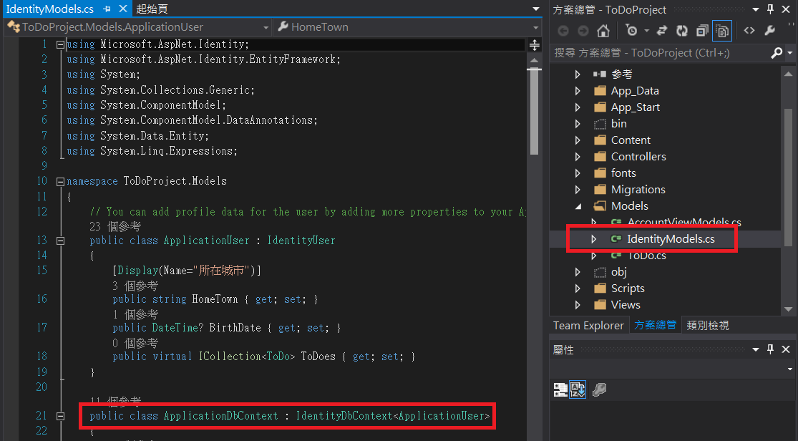Collapse the ApplicationDbContext class outline box
798x441 pixels.
tap(60, 416)
